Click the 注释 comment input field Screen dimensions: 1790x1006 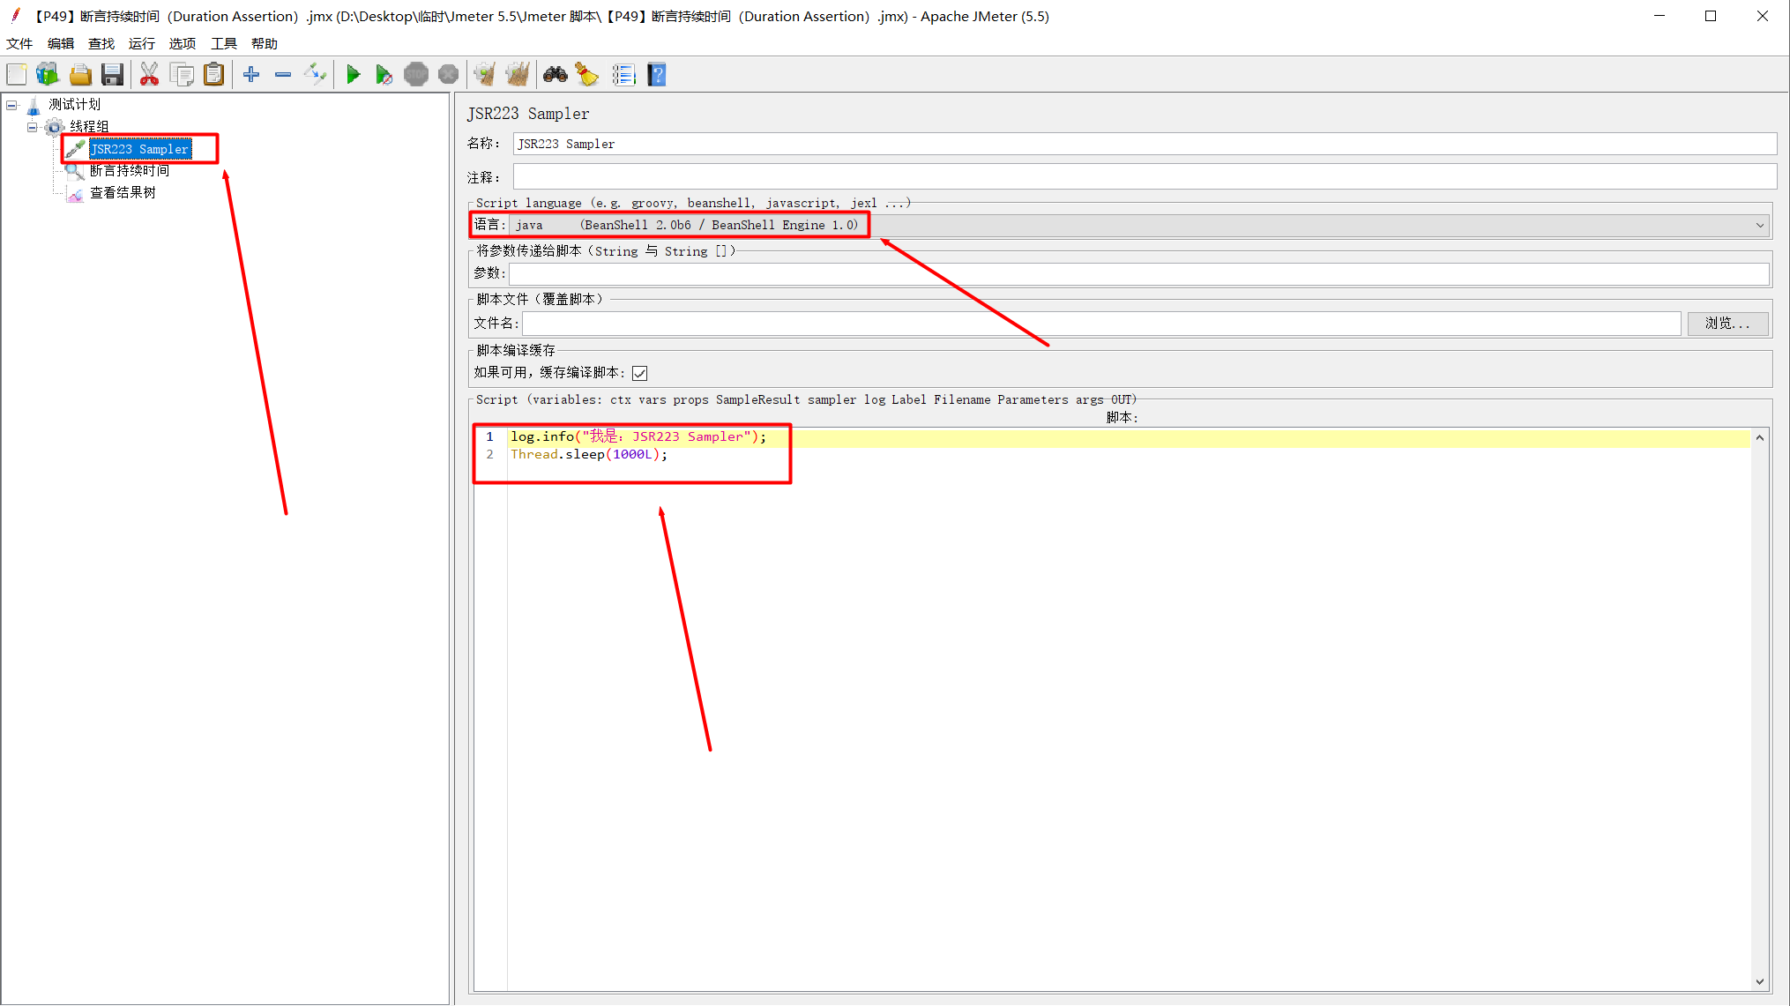[1145, 176]
